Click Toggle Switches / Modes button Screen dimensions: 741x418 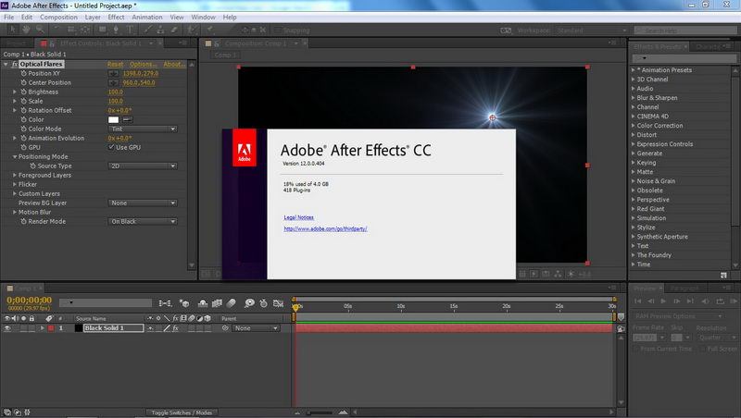click(182, 412)
